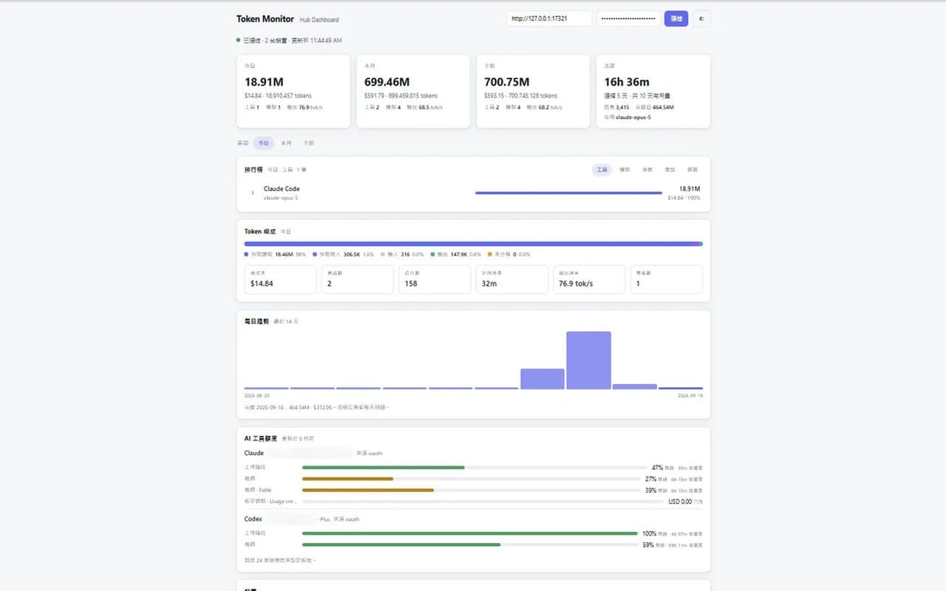This screenshot has width=946, height=591.
Task: Click the second-tallest bar in the daily chart
Action: (x=542, y=379)
